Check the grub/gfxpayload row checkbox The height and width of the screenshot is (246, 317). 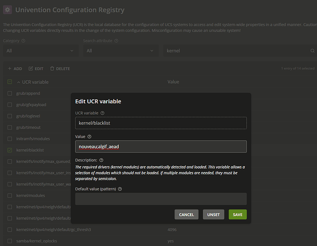pyautogui.click(x=9, y=104)
